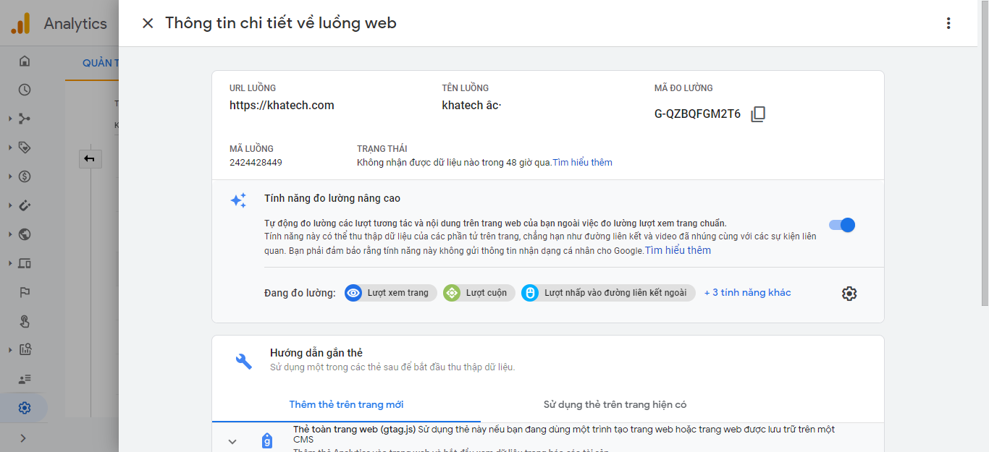Expand the retention sidebar group arrow
Viewport: 989px width, 452px height.
pyautogui.click(x=10, y=205)
